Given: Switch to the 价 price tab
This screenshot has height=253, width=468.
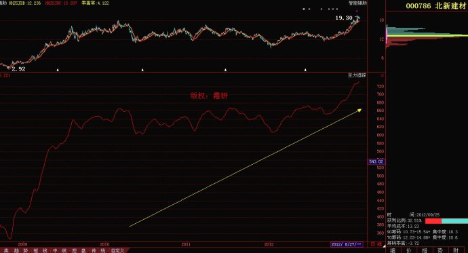Looking at the screenshot, I should [x=408, y=250].
